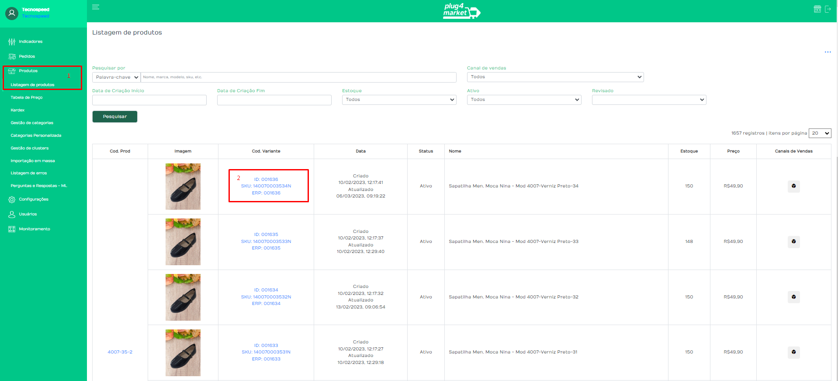The image size is (838, 381).
Task: Click Data de Criação Fim field
Action: tap(274, 100)
